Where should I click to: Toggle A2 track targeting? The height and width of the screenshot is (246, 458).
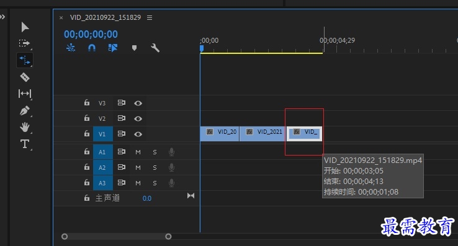click(x=103, y=167)
